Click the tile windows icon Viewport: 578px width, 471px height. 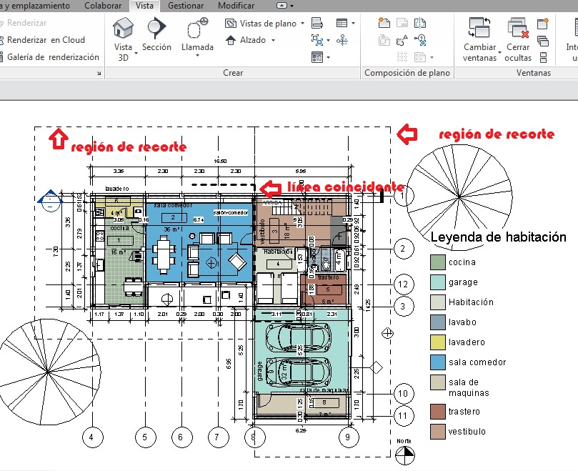pyautogui.click(x=543, y=57)
